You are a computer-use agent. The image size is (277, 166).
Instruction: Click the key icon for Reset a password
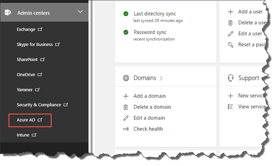[231, 45]
